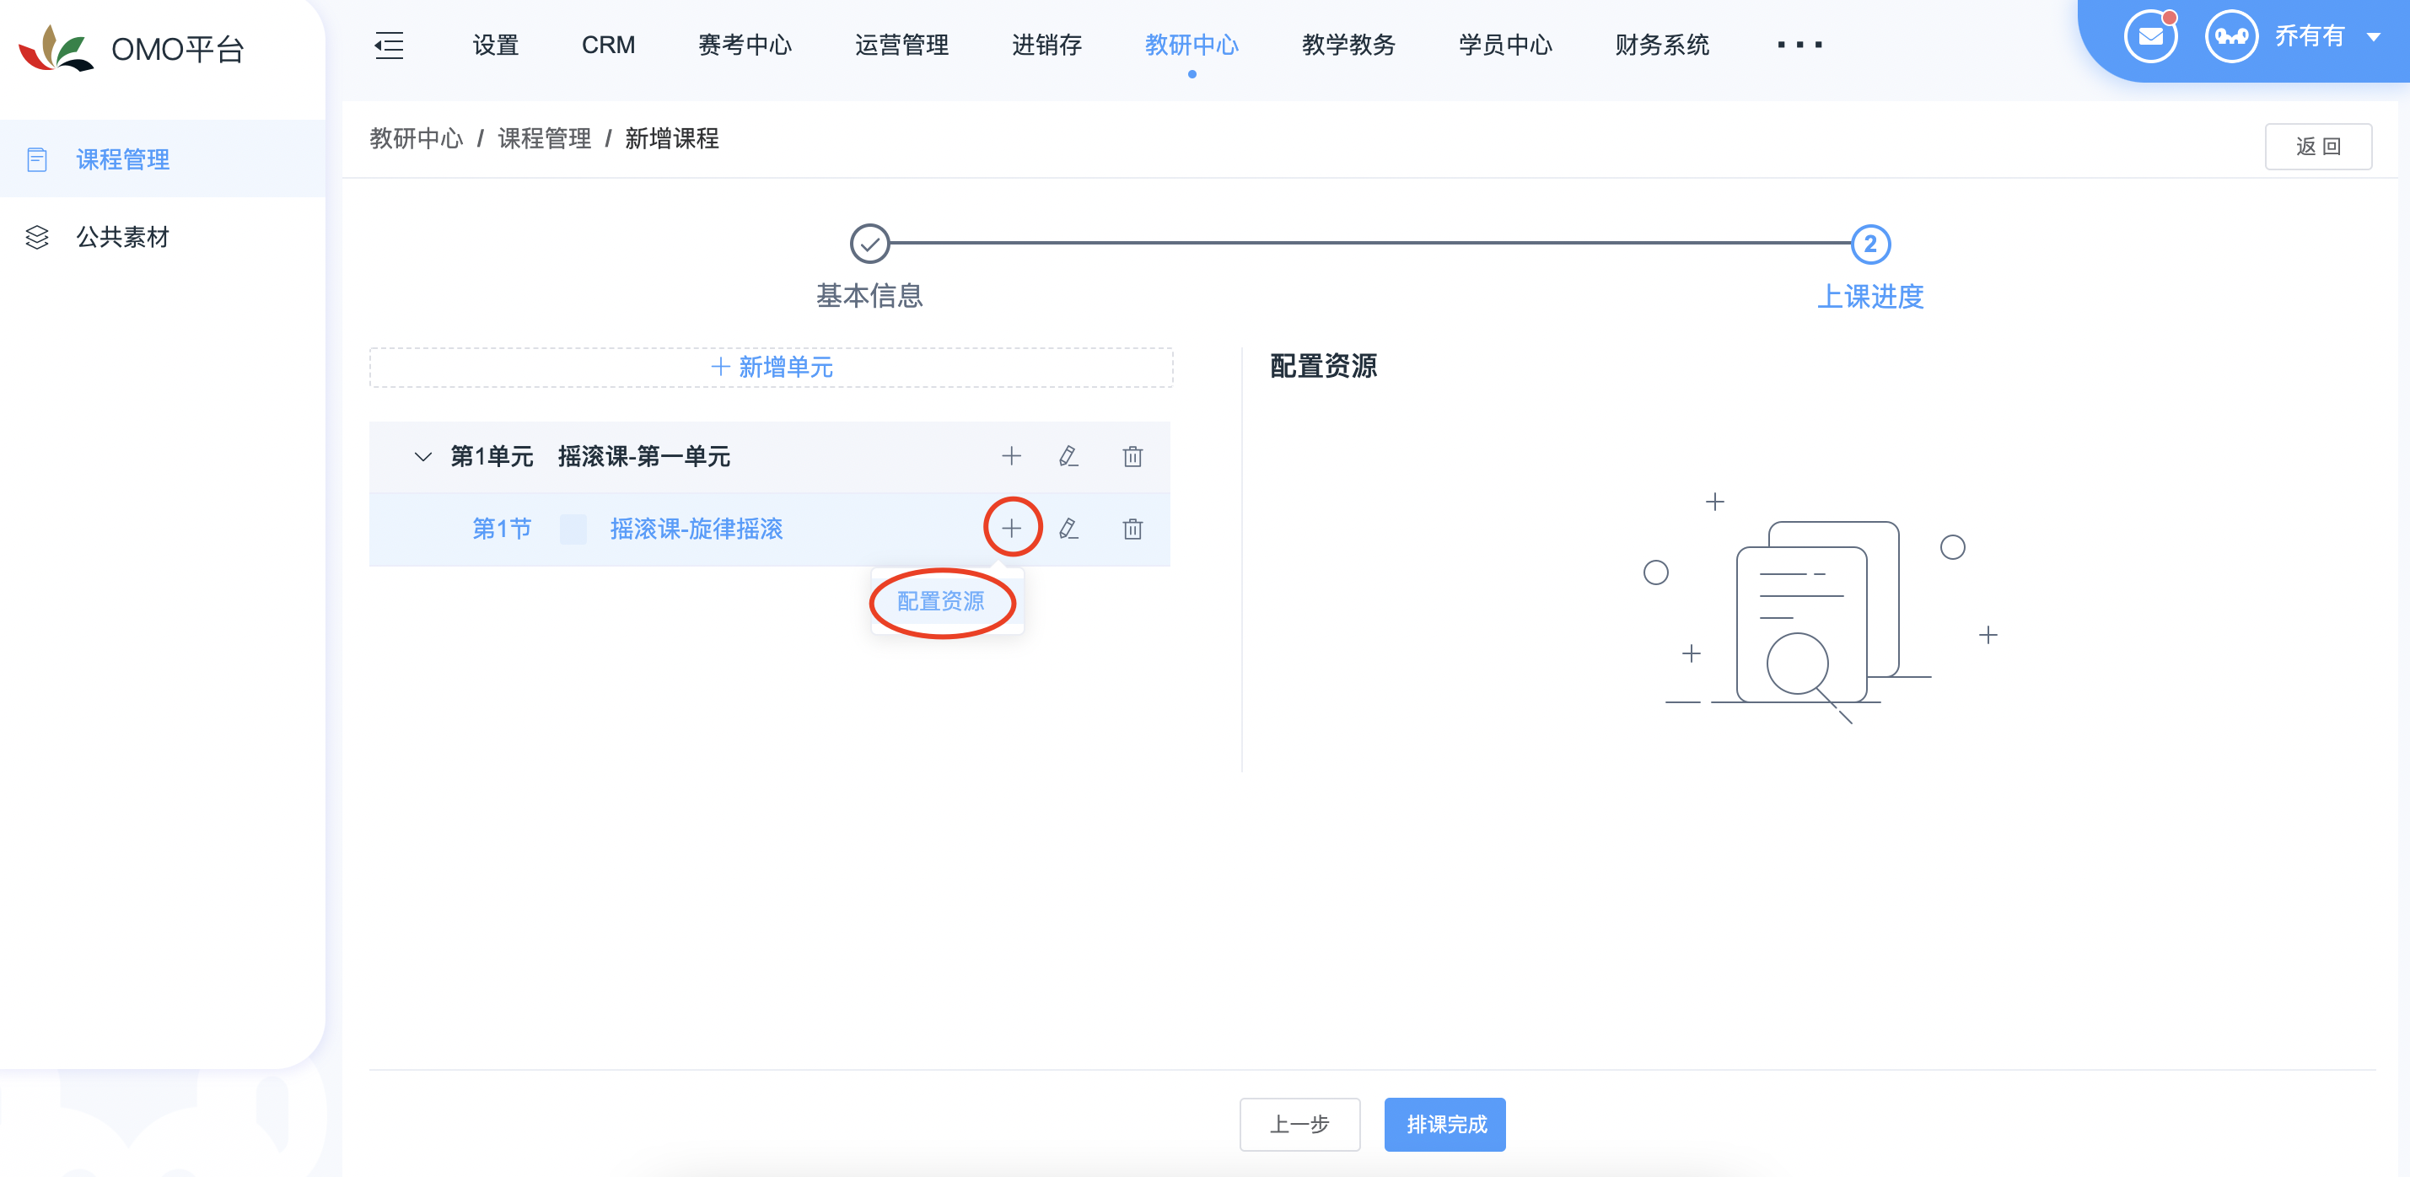This screenshot has height=1177, width=2410.
Task: Click the 课程管理 breadcrumb link
Action: (x=545, y=138)
